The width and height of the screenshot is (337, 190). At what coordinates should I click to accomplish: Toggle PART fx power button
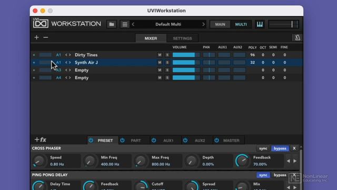[122, 140]
